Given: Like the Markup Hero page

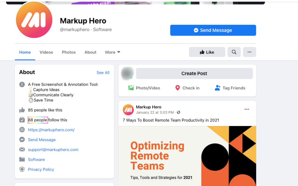Looking at the screenshot, I should point(207,52).
